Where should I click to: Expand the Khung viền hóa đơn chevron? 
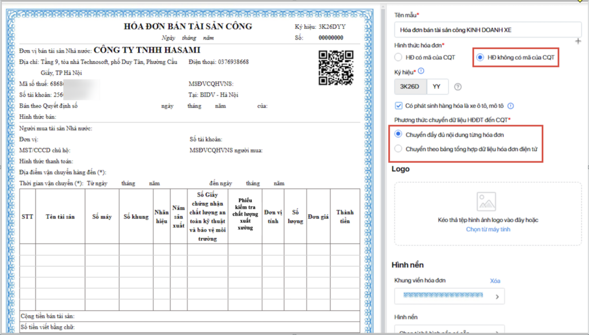tap(497, 297)
